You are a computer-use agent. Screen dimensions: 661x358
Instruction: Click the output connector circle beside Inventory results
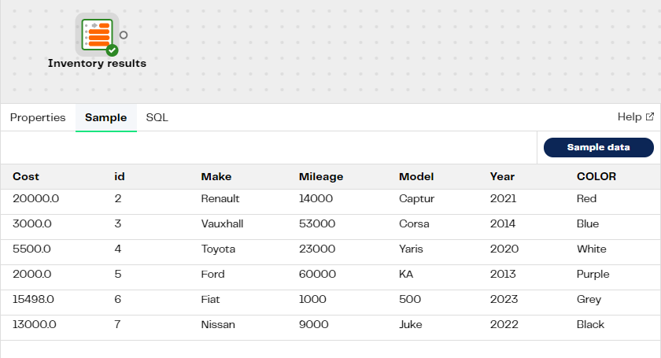click(x=124, y=35)
